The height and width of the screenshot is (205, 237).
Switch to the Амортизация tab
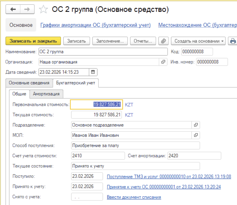[46, 94]
